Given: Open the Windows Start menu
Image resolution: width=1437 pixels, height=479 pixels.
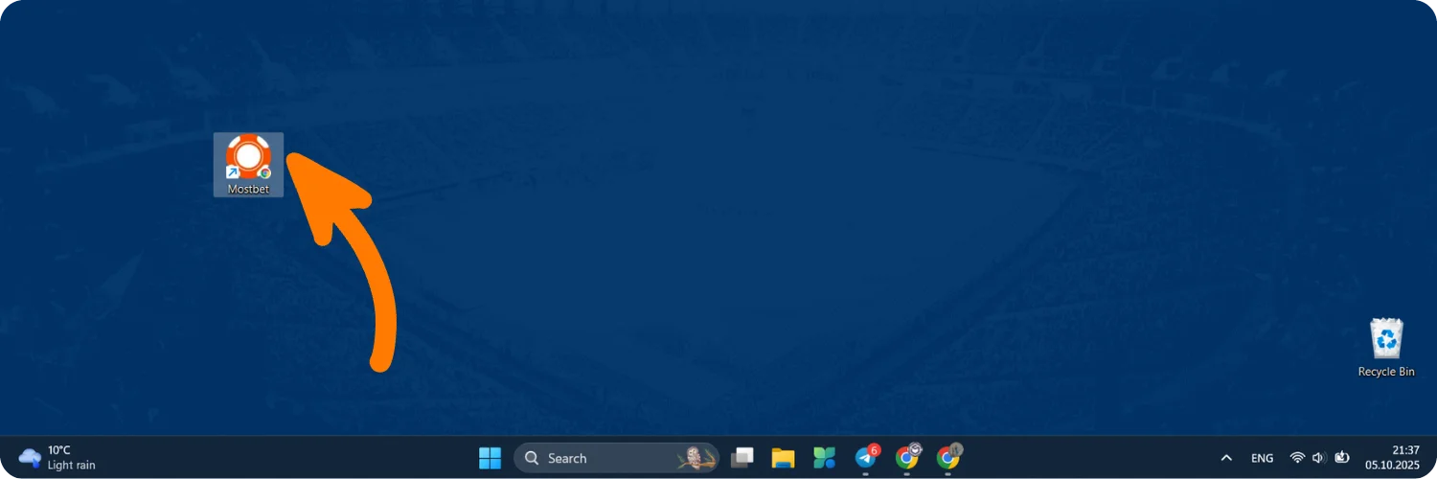Looking at the screenshot, I should click(490, 458).
